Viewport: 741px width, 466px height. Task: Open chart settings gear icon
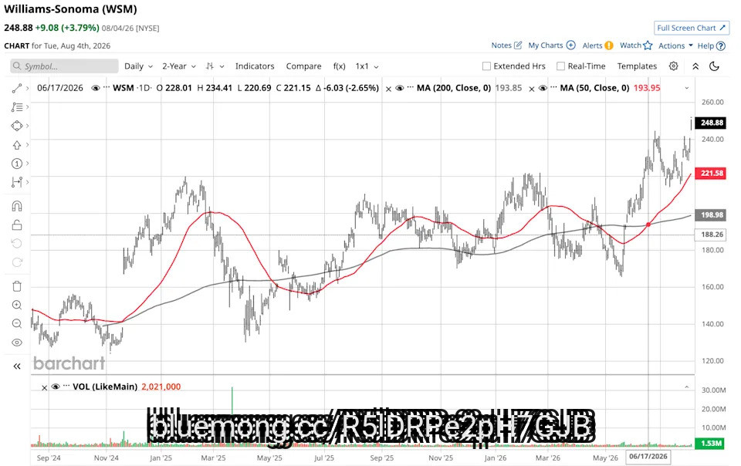pyautogui.click(x=673, y=66)
